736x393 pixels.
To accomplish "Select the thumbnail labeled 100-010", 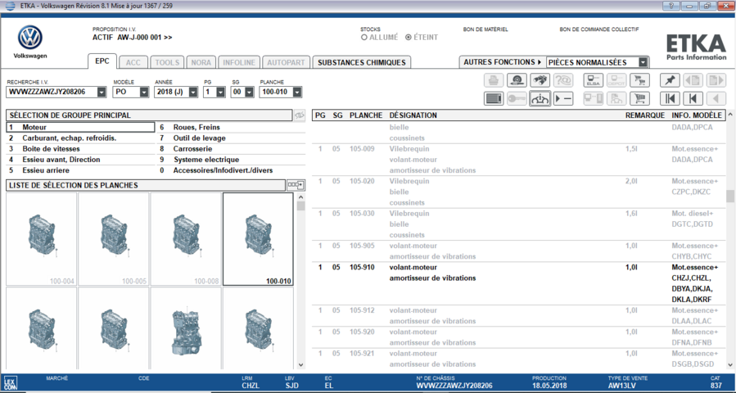I will [x=258, y=239].
